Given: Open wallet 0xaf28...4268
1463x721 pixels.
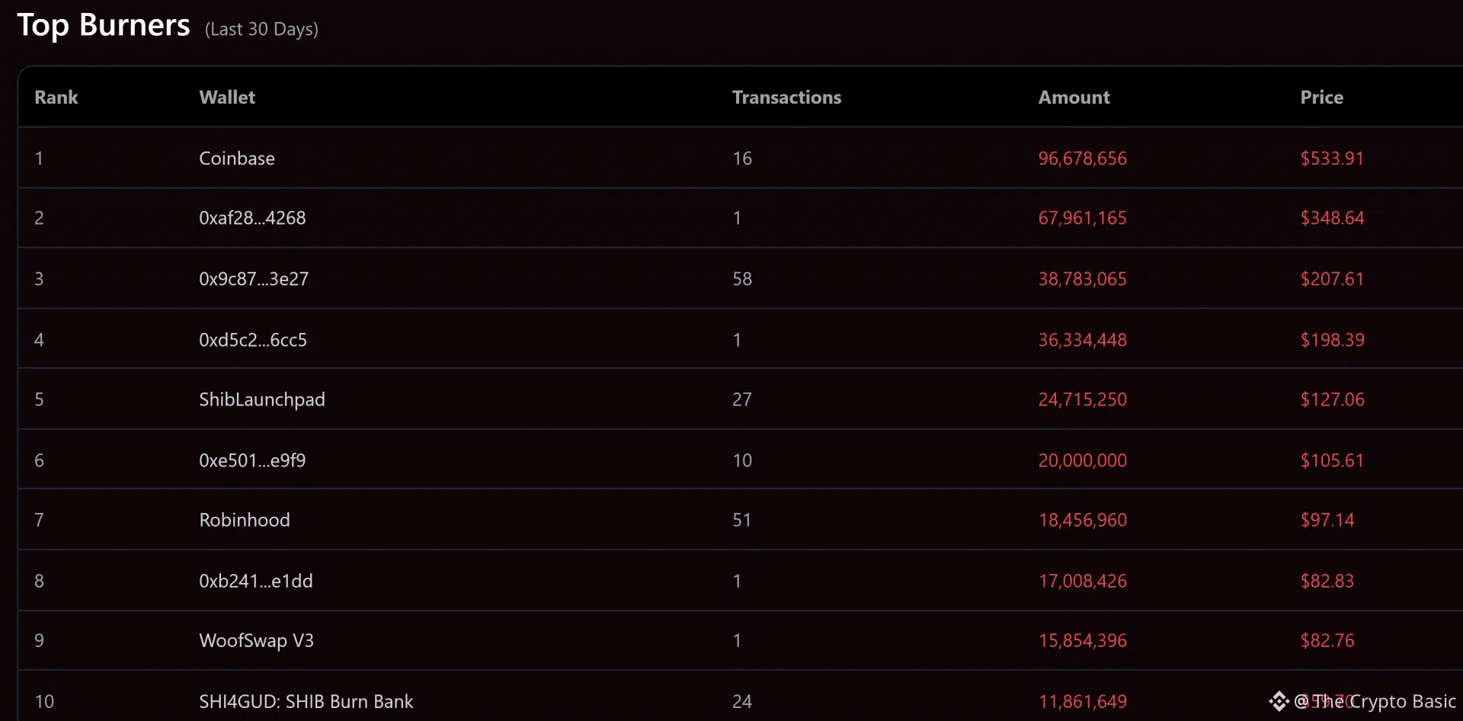Looking at the screenshot, I should tap(252, 218).
